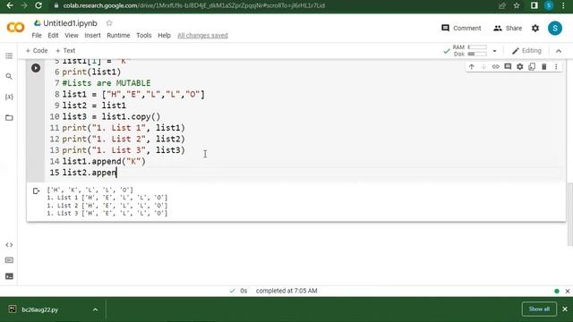The width and height of the screenshot is (573, 322).
Task: Click output line starting '1. List 3'
Action: pos(107,213)
